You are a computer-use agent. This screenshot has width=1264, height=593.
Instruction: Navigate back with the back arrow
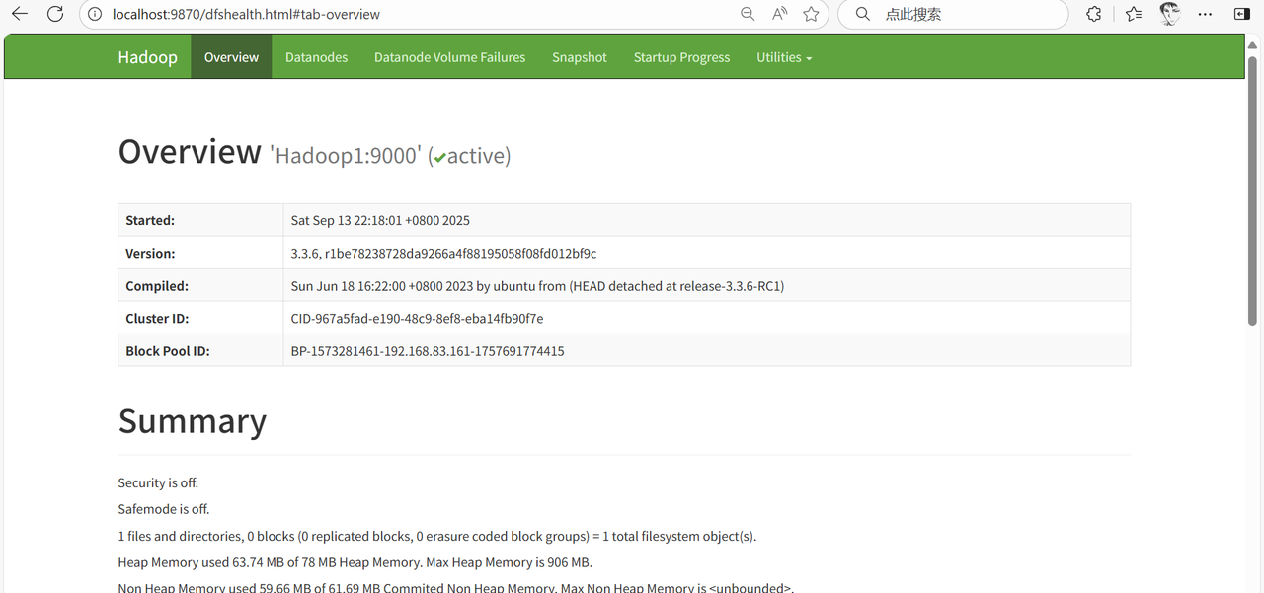(x=20, y=14)
